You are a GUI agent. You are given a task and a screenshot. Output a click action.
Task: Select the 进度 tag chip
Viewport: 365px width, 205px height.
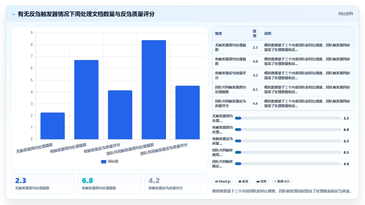[x=261, y=181]
